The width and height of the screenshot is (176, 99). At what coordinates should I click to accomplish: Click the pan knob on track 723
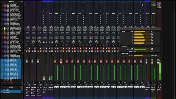tap(34, 42)
